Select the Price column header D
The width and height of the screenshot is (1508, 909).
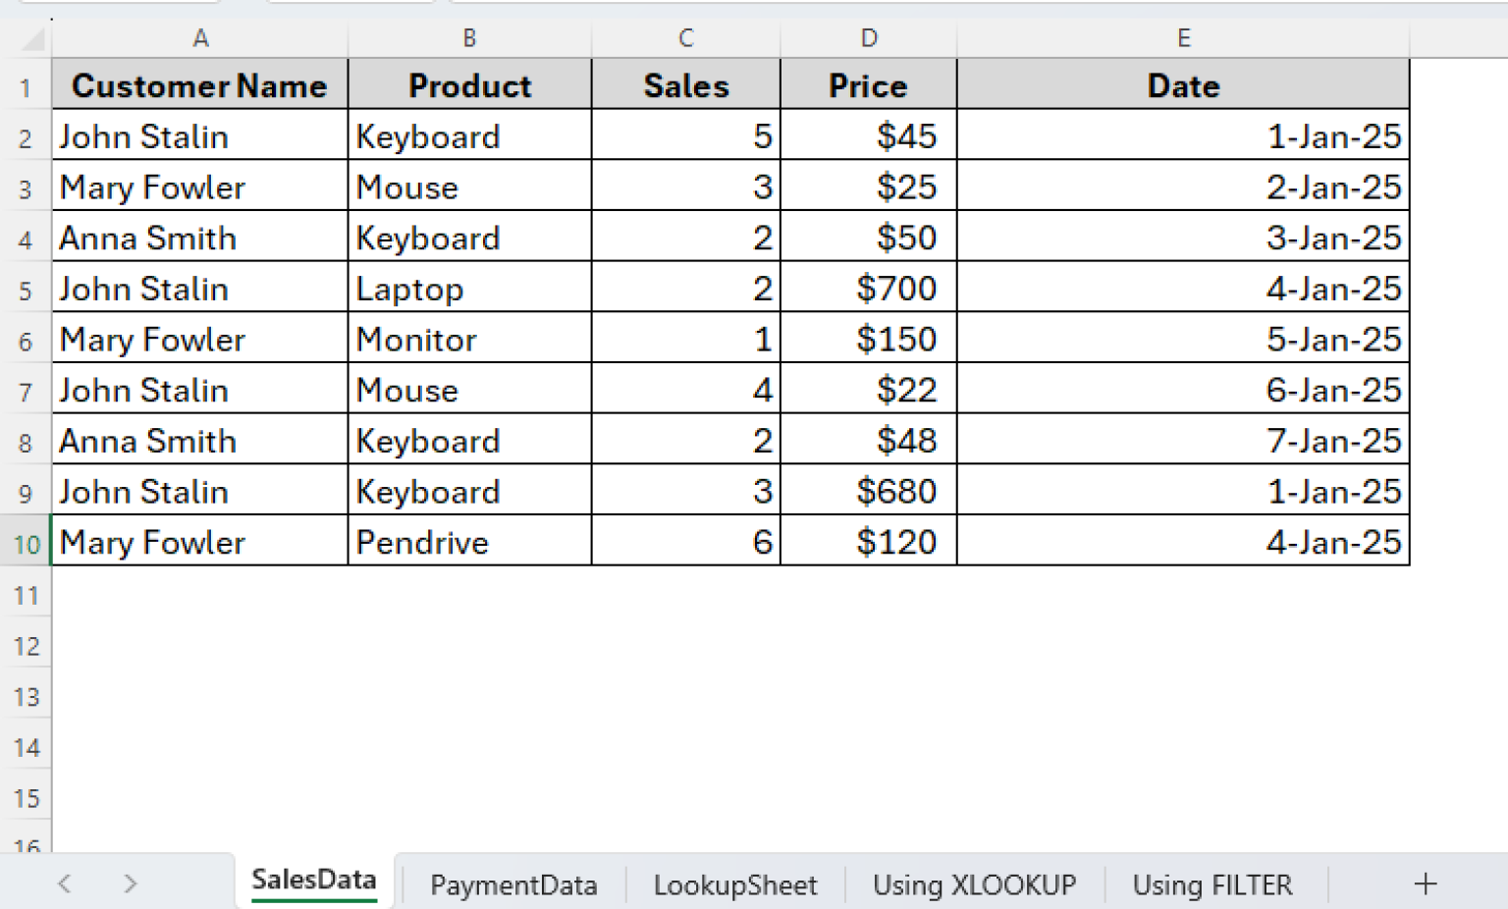[x=868, y=38]
